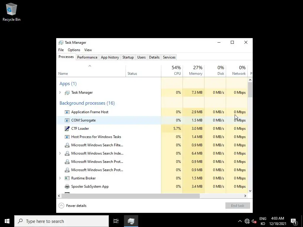Viewport: 303px width, 227px height.
Task: Open the Recycle Bin desktop icon
Action: 12,12
